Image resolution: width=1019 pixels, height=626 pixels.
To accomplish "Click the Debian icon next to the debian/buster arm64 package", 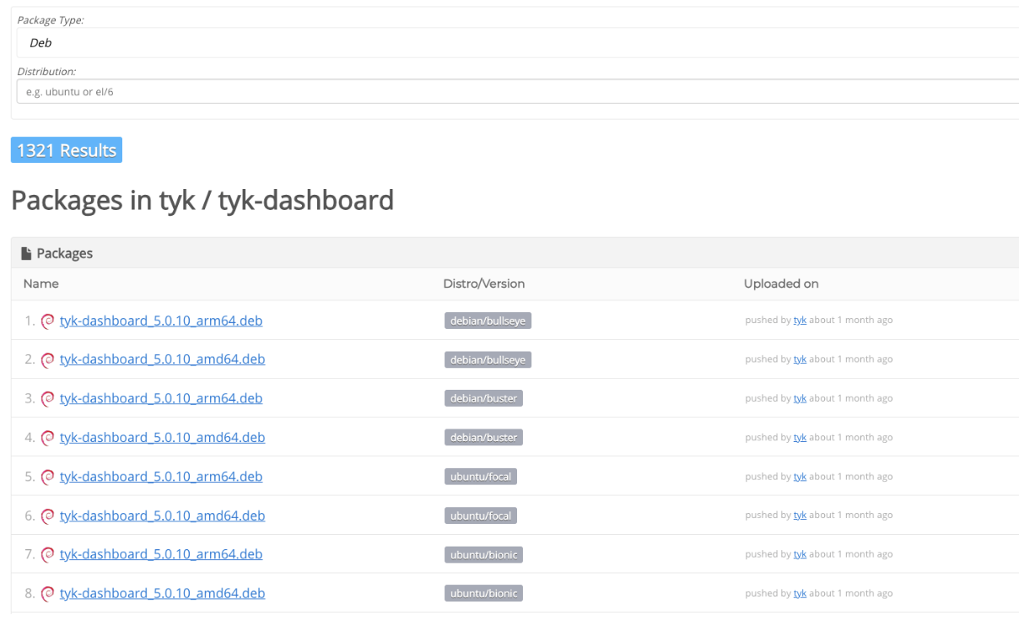I will (47, 398).
